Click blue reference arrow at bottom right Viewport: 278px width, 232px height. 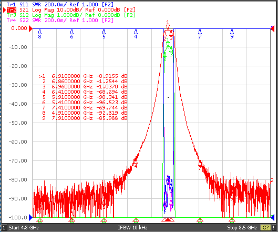tap(272, 217)
